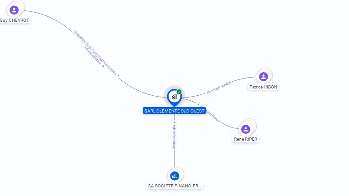Click Président du conseil d'administration edge label

point(95,53)
